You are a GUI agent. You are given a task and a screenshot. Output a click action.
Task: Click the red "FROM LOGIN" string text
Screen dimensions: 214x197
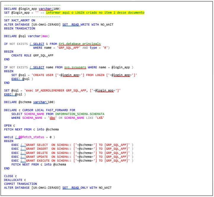click(95, 75)
